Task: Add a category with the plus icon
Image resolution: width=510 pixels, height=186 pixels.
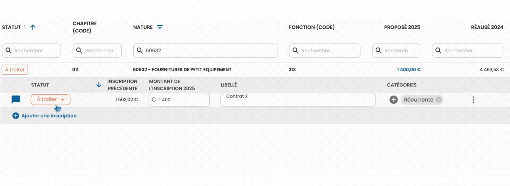Action: (394, 100)
